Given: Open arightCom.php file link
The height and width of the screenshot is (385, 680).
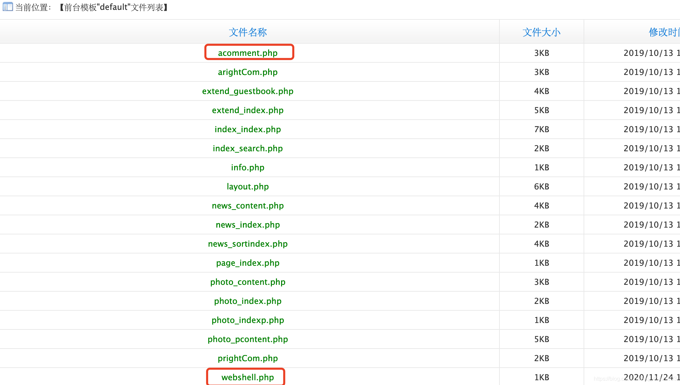Looking at the screenshot, I should pyautogui.click(x=248, y=72).
